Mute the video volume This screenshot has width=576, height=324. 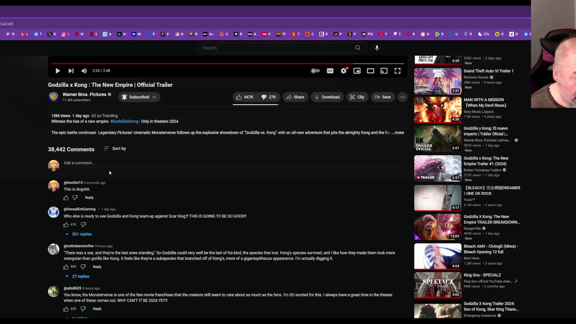coord(84,71)
